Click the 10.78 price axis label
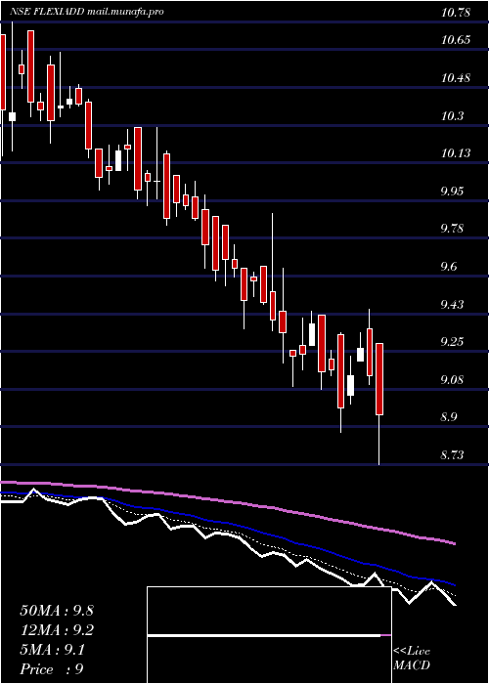Viewport: 489px width, 684px height. tap(456, 12)
